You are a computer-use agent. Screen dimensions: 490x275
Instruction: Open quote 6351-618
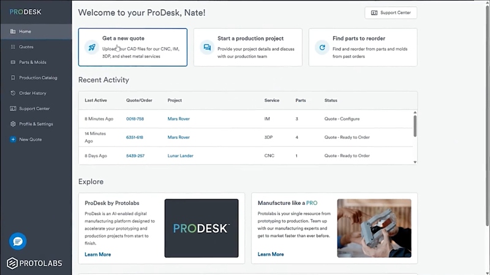[135, 137]
